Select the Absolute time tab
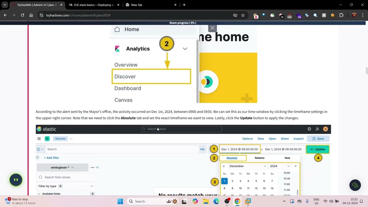Screen dimensions: 368x207 click(x=232, y=158)
